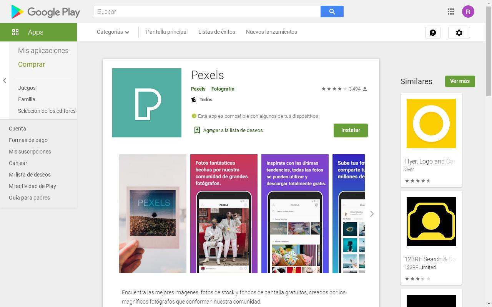Click the Buscar search input field
492x307 pixels.
207,12
